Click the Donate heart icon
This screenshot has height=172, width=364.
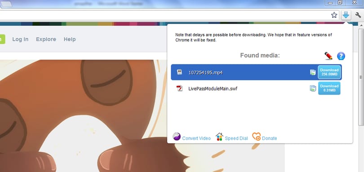coord(257,137)
